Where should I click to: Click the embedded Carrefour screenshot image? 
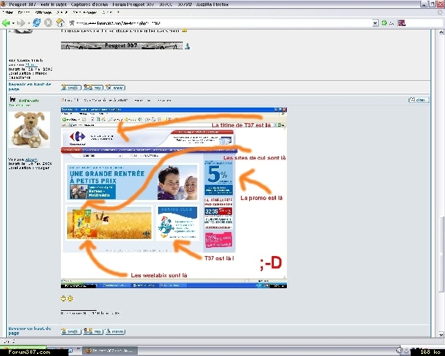[174, 197]
